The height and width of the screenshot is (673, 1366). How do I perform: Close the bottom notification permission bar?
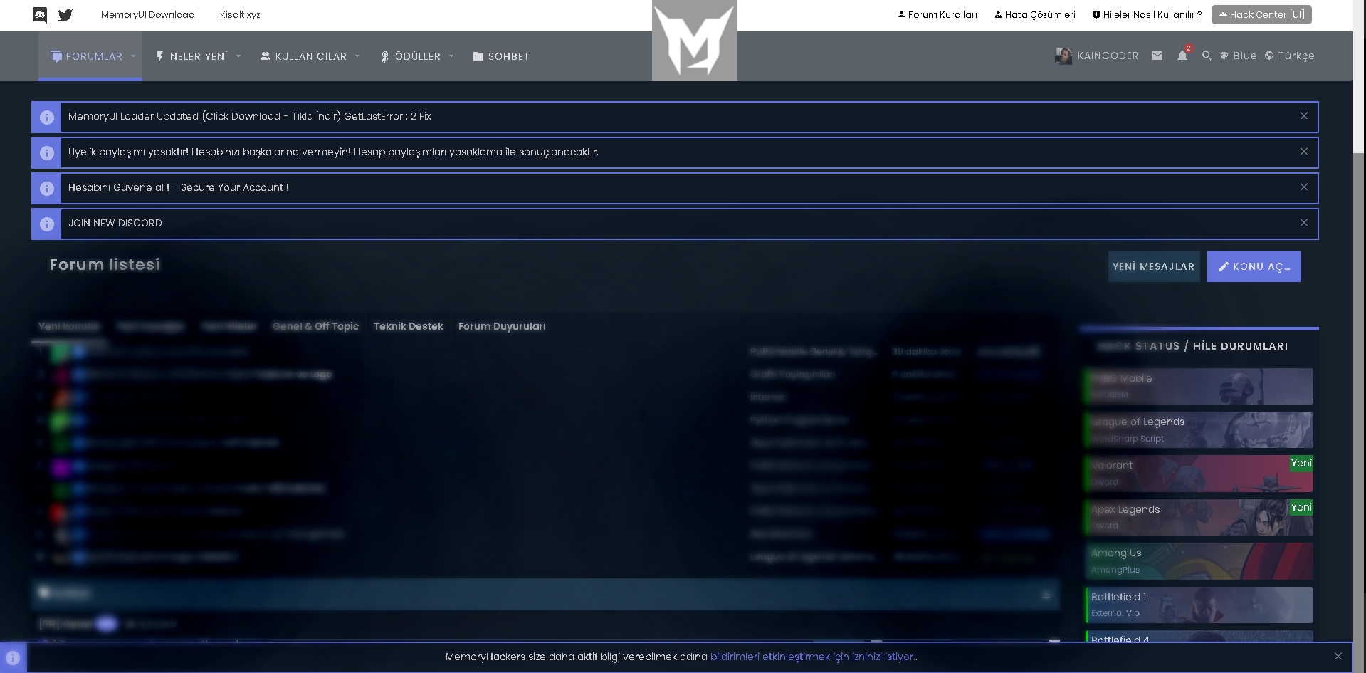tap(1338, 657)
